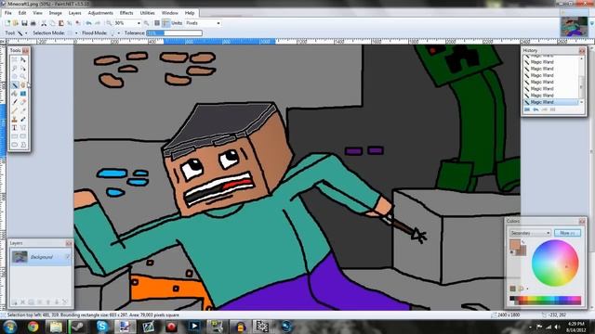
Task: Toggle the rulers display
Action: [x=165, y=23]
